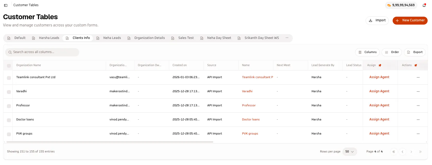This screenshot has width=432, height=165.
Task: Focus the search across all columns field
Action: click(42, 52)
